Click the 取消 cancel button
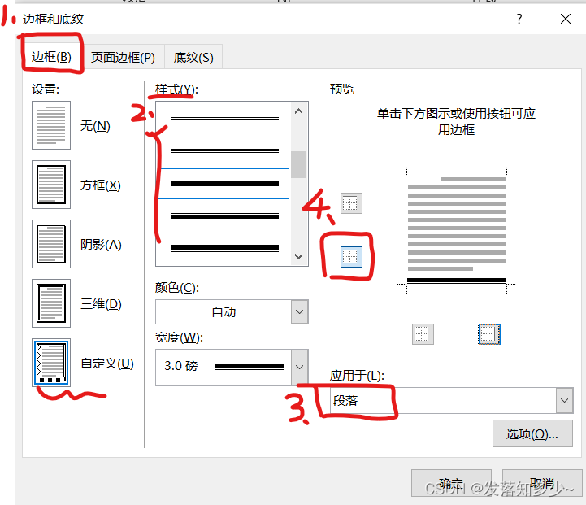This screenshot has height=505, width=586. click(x=542, y=483)
